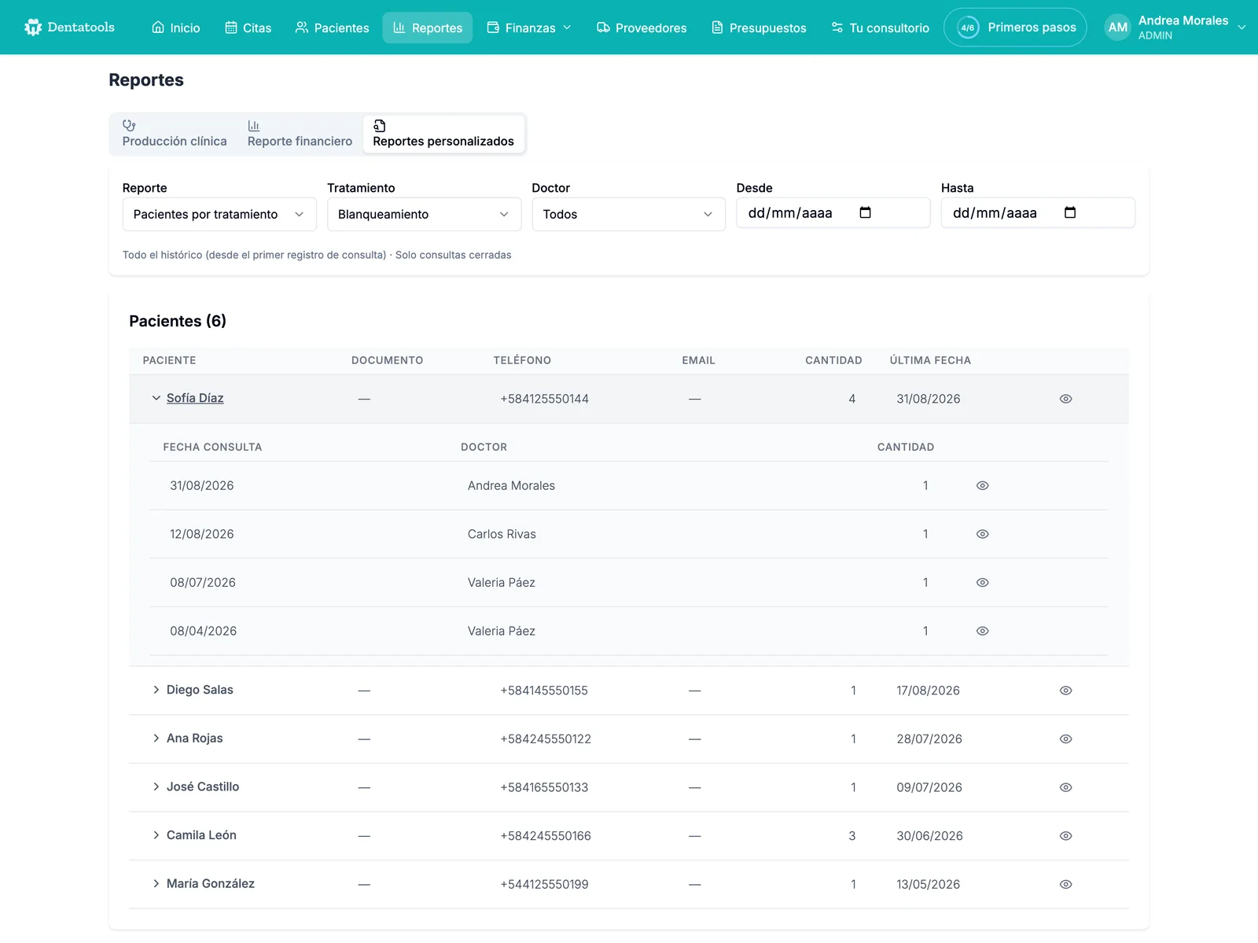The height and width of the screenshot is (943, 1258).
Task: Click the chart icon above Reporte financiero
Action: (x=254, y=125)
